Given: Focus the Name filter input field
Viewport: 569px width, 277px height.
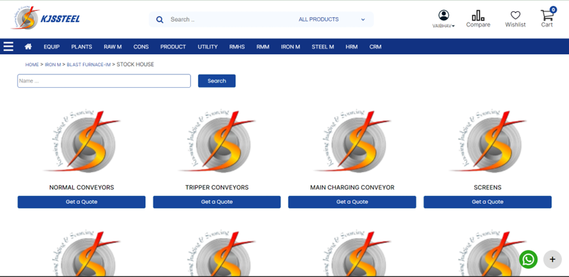Looking at the screenshot, I should pyautogui.click(x=104, y=81).
